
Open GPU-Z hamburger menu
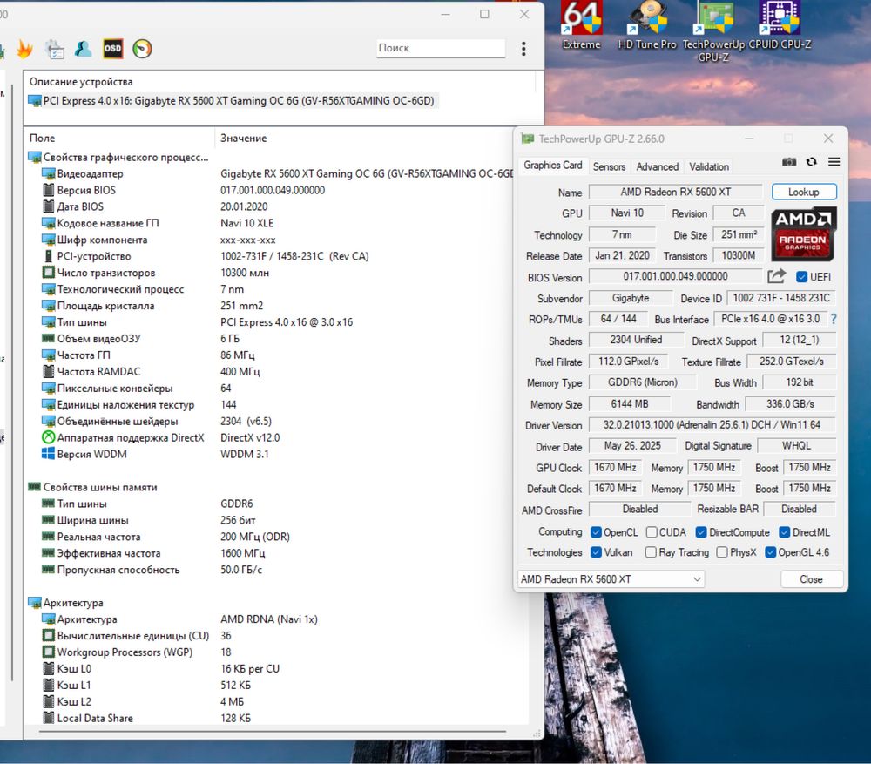[834, 162]
